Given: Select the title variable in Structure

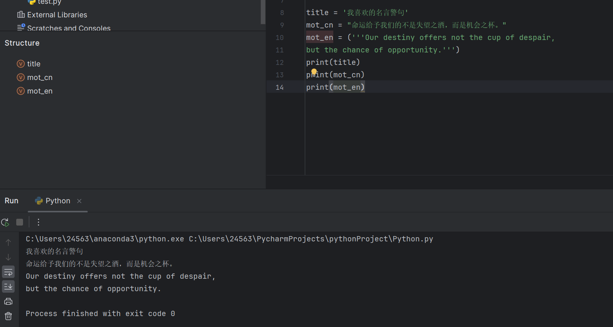Looking at the screenshot, I should tap(34, 64).
